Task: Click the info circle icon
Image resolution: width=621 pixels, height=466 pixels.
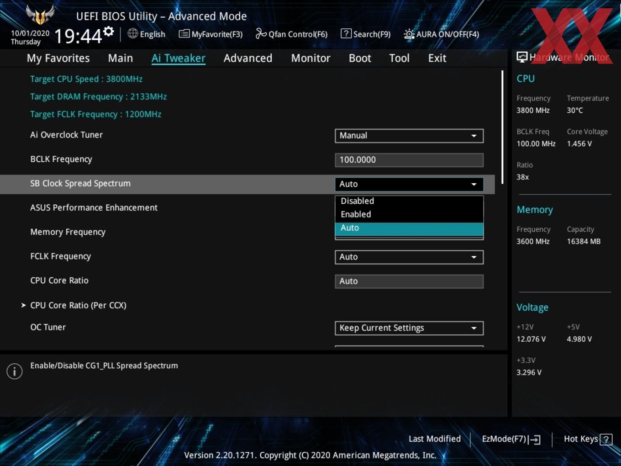Action: (x=15, y=371)
